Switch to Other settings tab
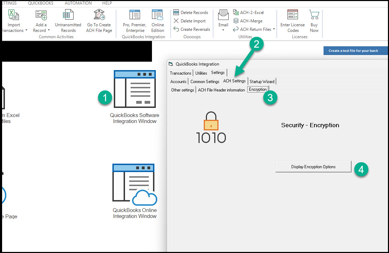 point(182,90)
